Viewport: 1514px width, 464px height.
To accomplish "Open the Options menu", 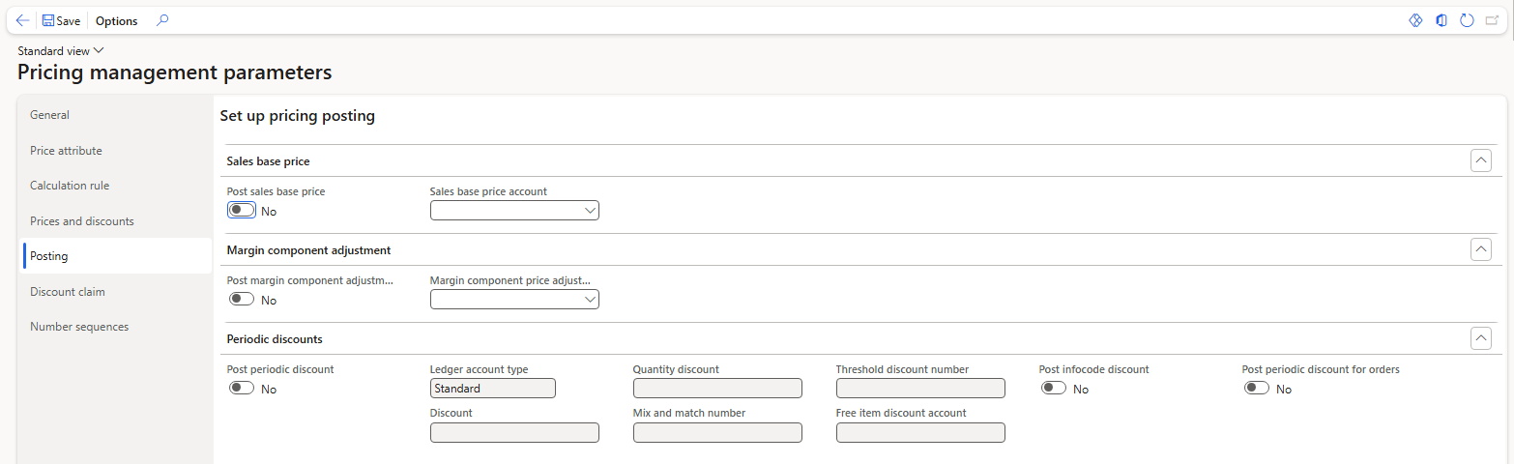I will click(x=117, y=20).
